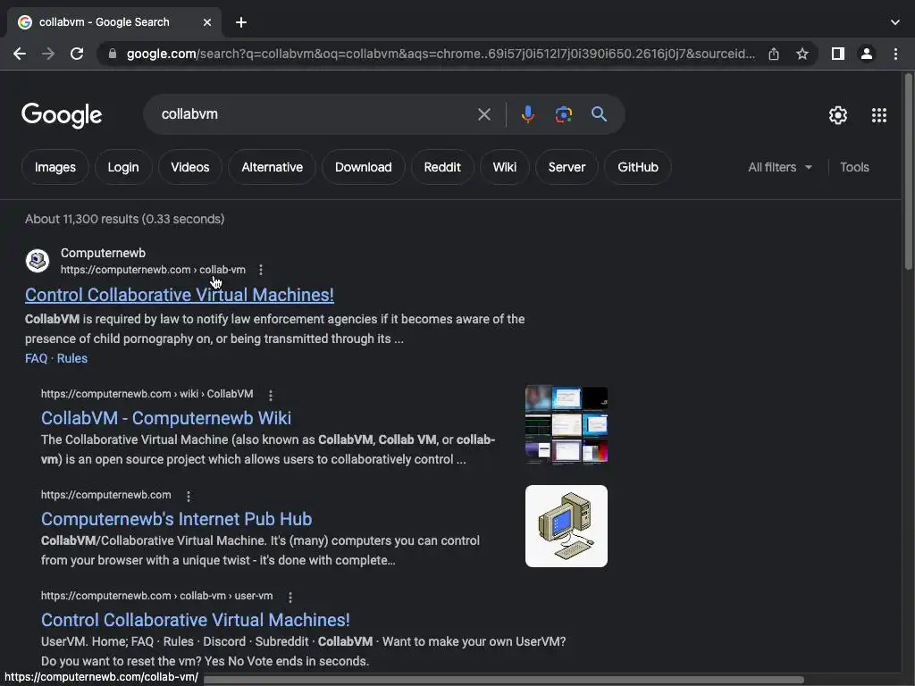Click the magnifier search icon
915x686 pixels.
coord(599,114)
